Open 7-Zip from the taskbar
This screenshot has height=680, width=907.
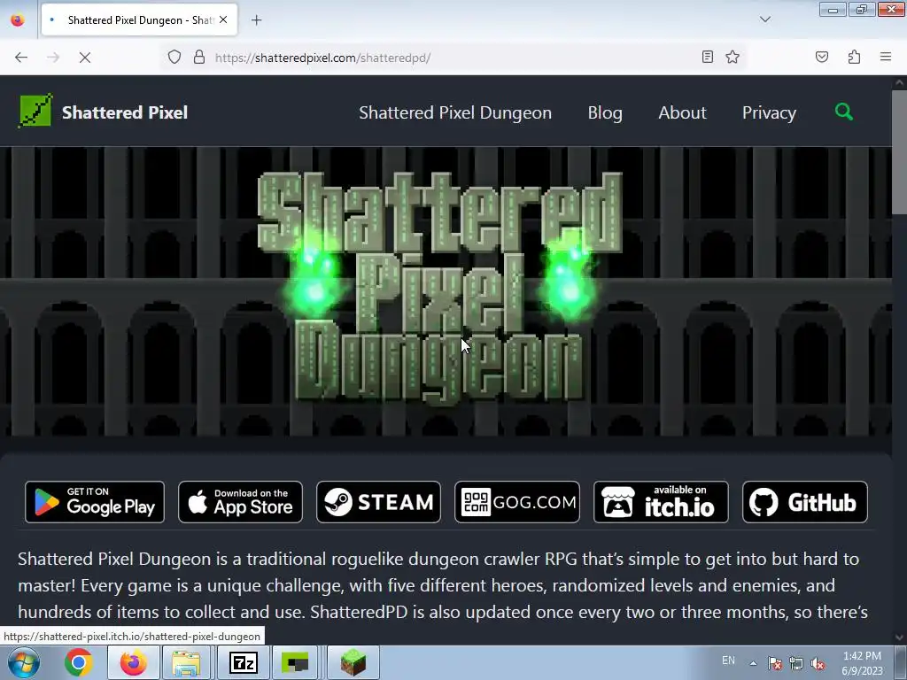tap(244, 662)
